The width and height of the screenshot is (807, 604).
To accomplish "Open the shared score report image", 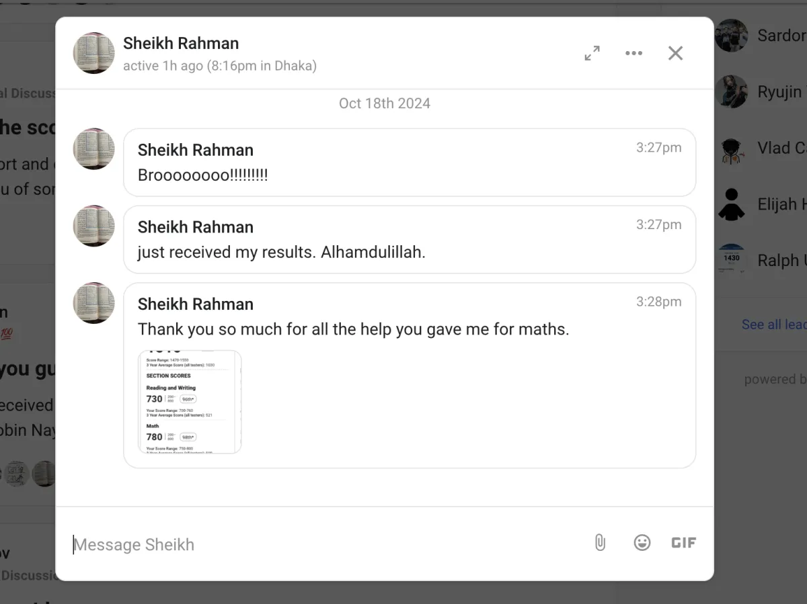I will [x=190, y=402].
